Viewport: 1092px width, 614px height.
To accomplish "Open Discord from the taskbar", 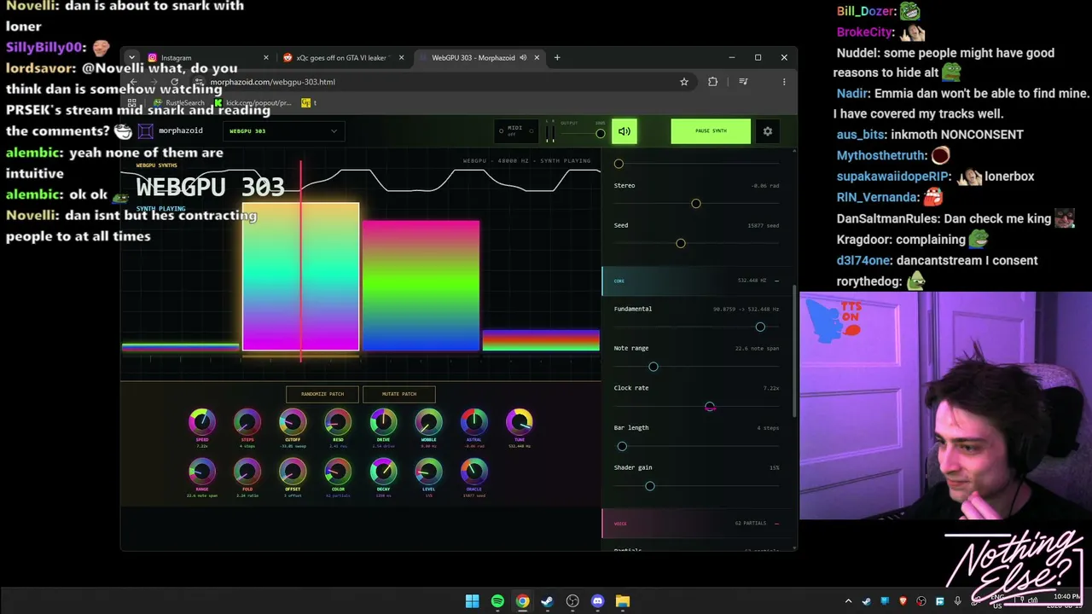I will pos(597,601).
